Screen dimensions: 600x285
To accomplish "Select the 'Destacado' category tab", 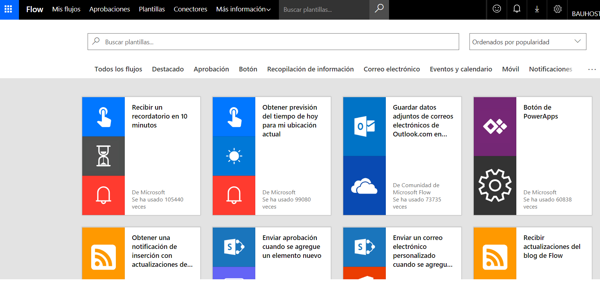I will pos(168,69).
